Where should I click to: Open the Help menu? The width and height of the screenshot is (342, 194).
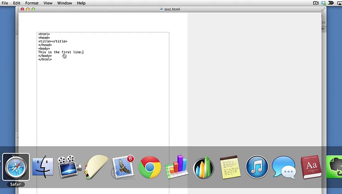pos(81,3)
